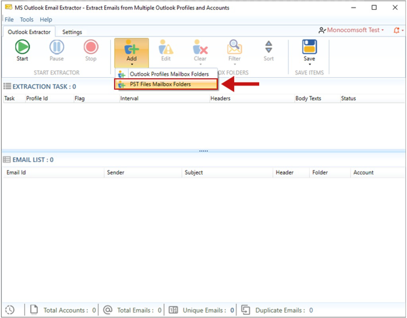
Task: Open the notification bell icon
Action: 397,30
